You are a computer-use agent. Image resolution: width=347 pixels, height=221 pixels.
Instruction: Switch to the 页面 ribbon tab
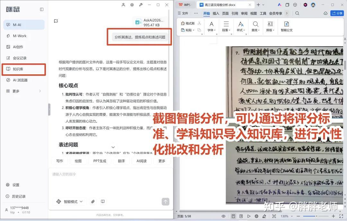pos(225,13)
